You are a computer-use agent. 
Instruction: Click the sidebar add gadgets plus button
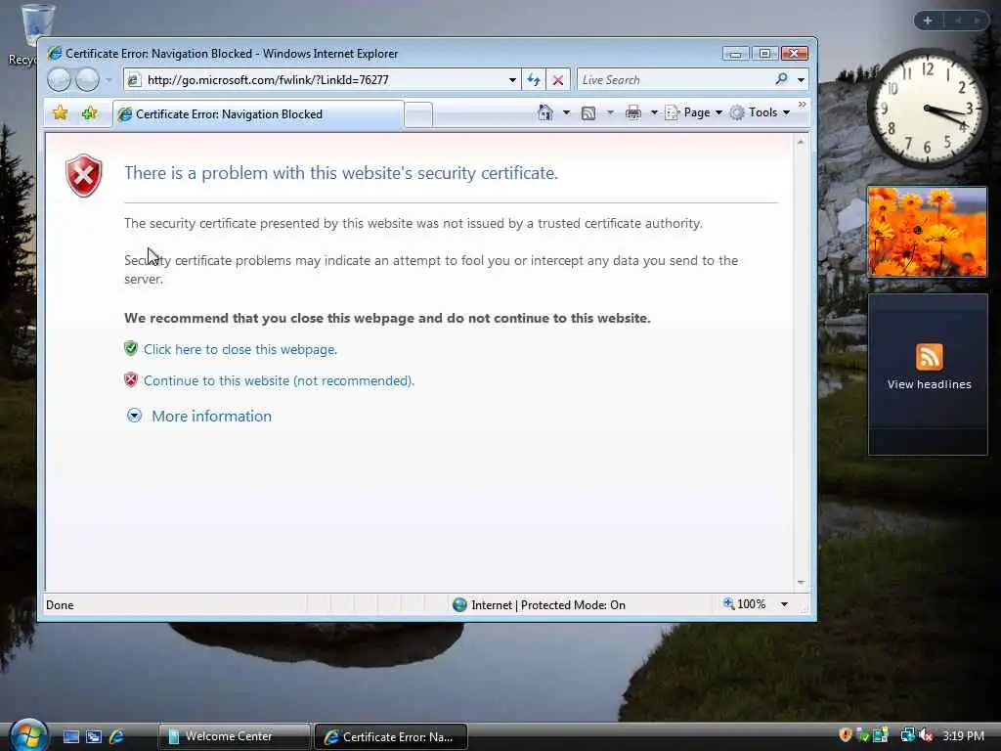point(928,21)
